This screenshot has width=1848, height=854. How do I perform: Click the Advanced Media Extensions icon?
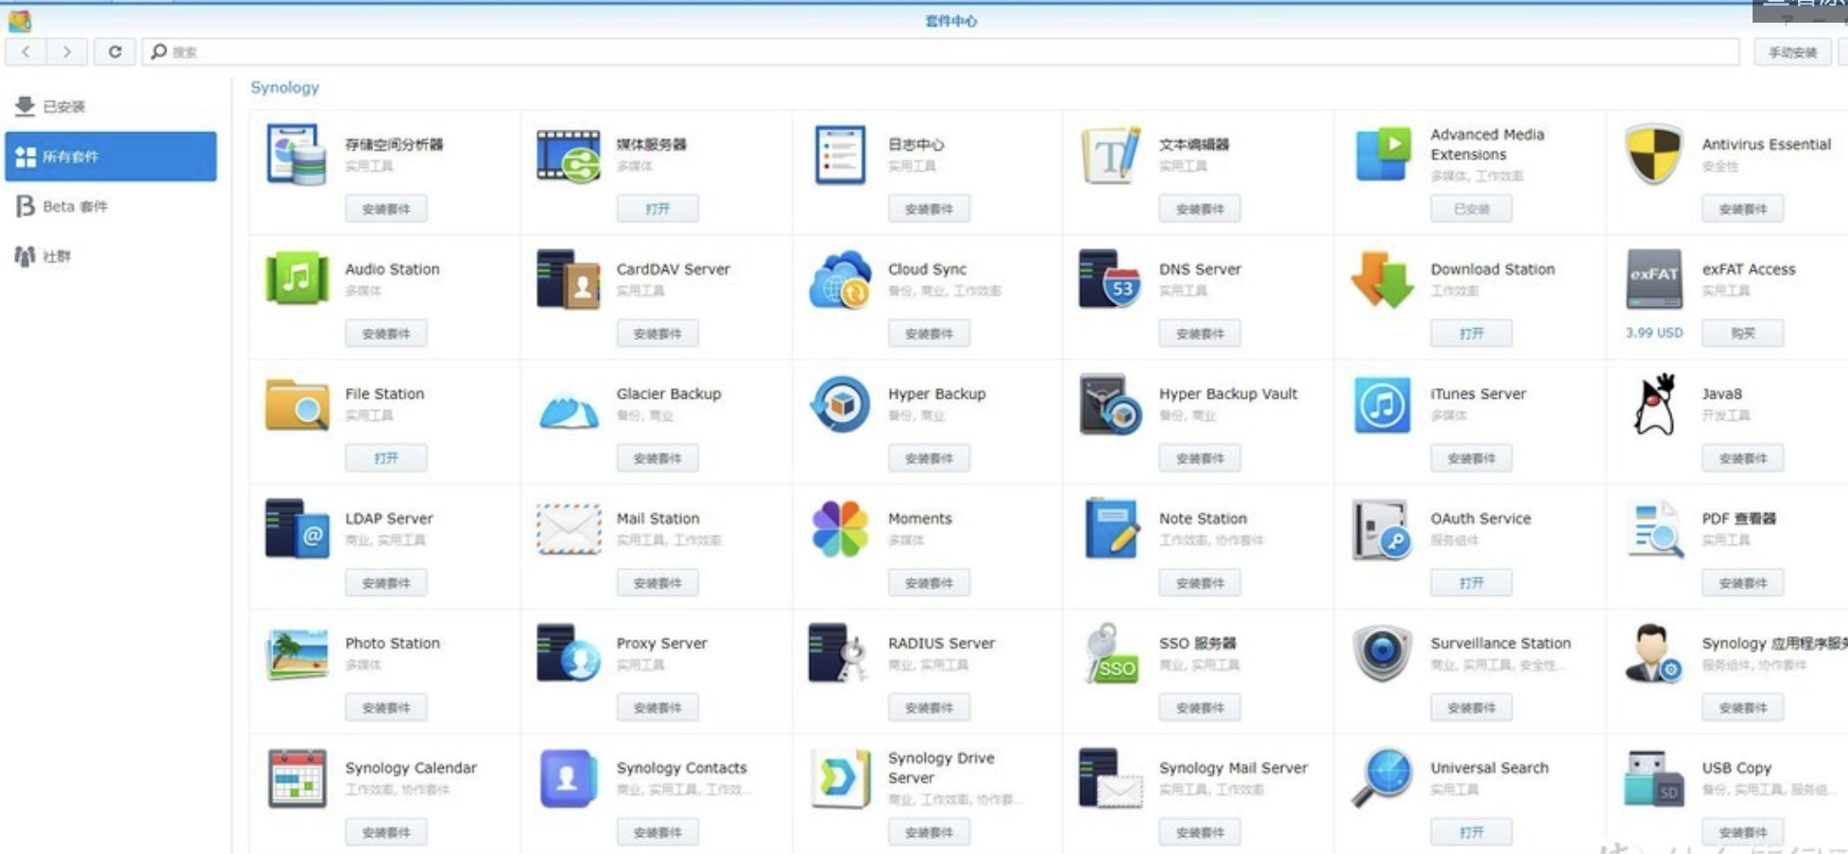click(1382, 154)
